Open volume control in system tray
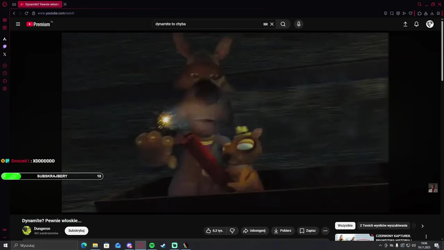 [x=414, y=245]
